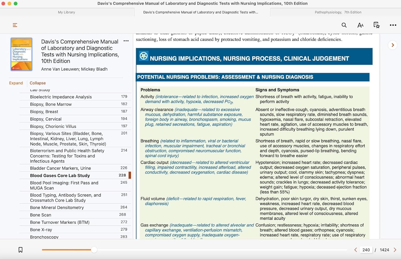Image resolution: width=401 pixels, height=259 pixels.
Task: Switch to Pathophysiology, 7th Edition tab
Action: (338, 12)
